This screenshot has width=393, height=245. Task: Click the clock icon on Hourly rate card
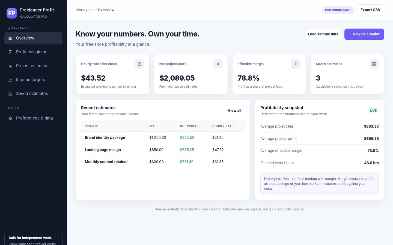139,64
